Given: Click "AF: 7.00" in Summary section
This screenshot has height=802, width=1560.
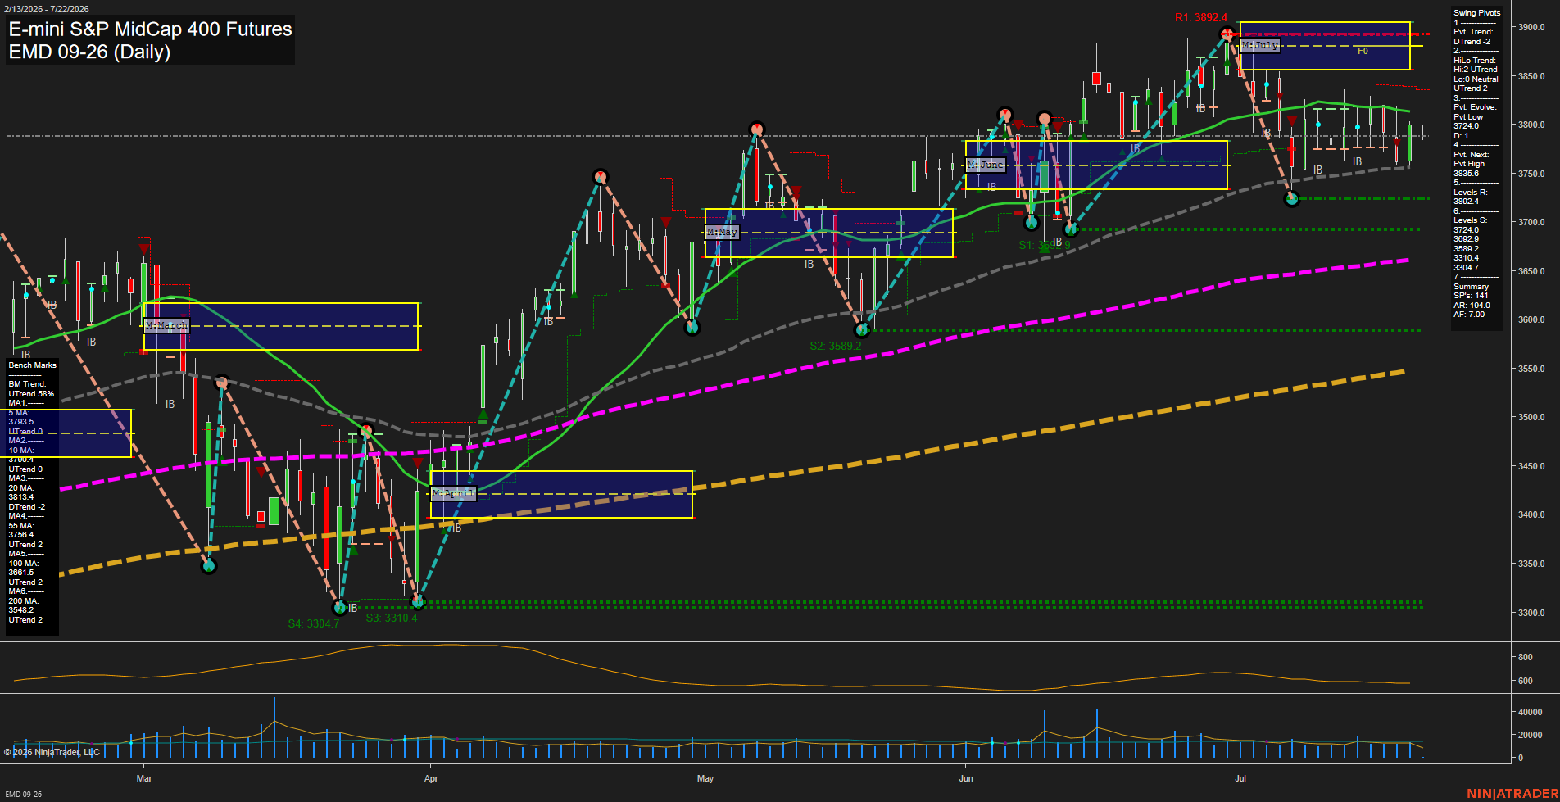Looking at the screenshot, I should (x=1469, y=315).
